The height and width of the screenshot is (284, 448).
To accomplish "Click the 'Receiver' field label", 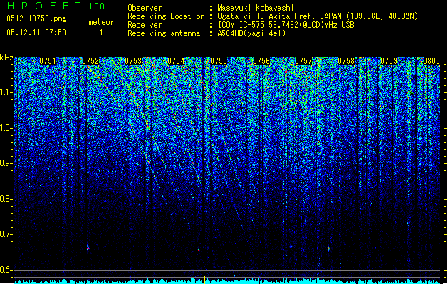I will tap(145, 25).
